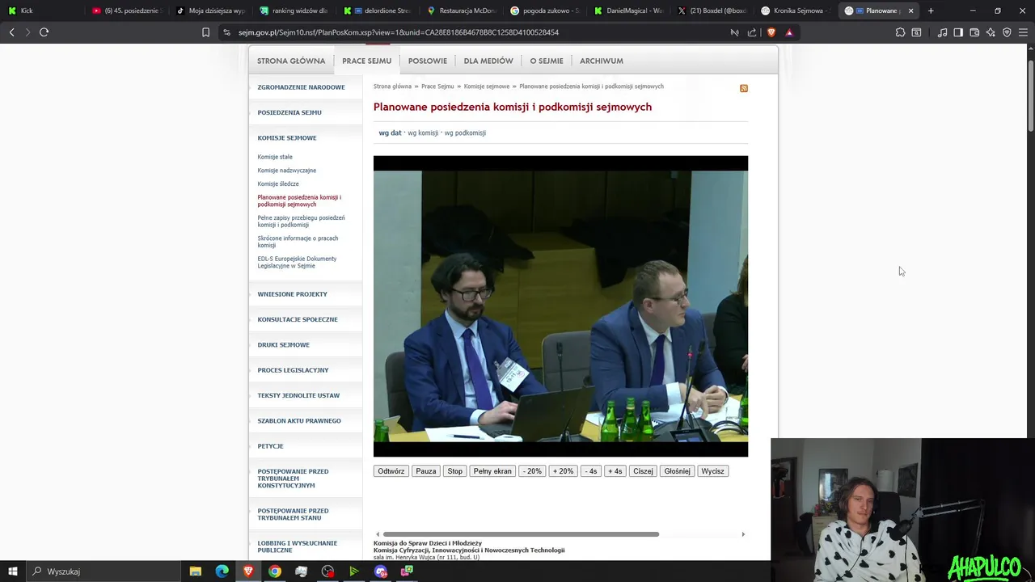The width and height of the screenshot is (1035, 582).
Task: Click the 'Wycisz' mute button
Action: [x=712, y=471]
